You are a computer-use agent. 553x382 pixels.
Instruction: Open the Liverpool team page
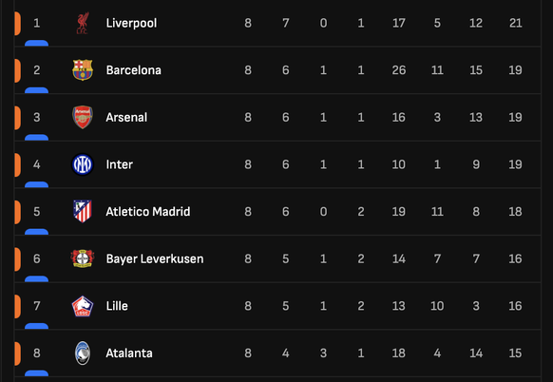point(131,23)
